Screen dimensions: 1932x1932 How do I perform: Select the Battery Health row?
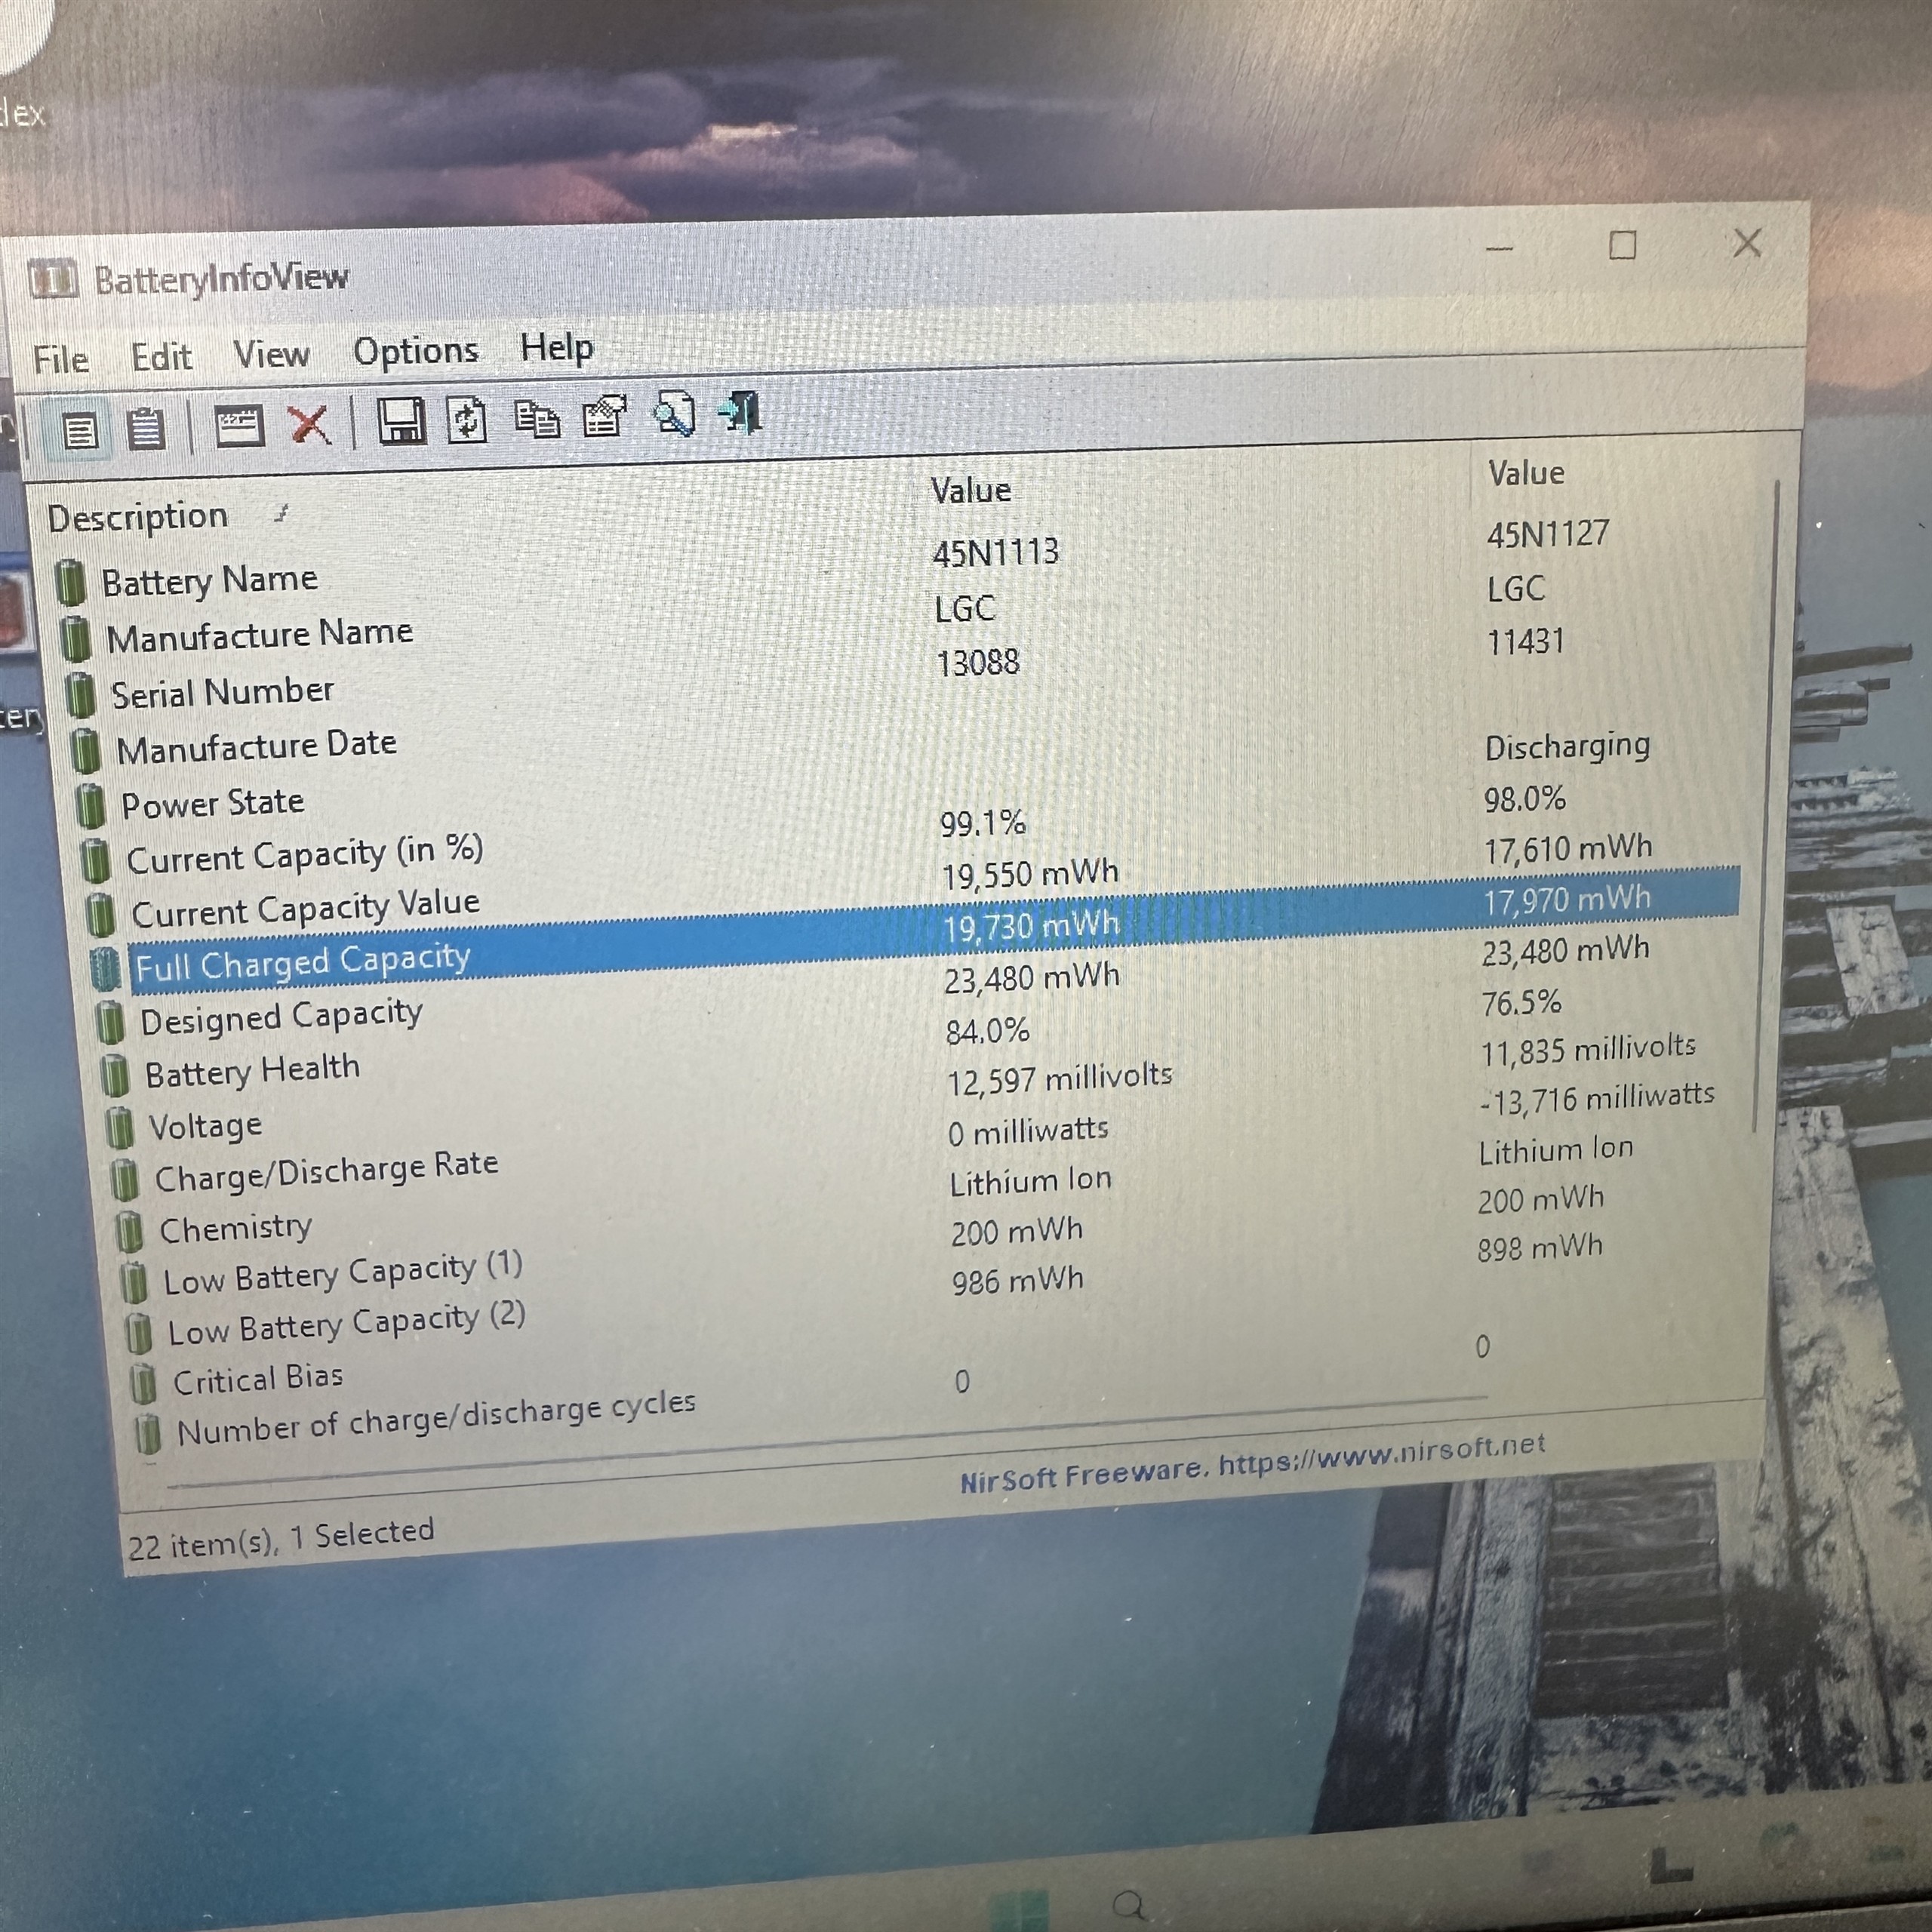(252, 1071)
